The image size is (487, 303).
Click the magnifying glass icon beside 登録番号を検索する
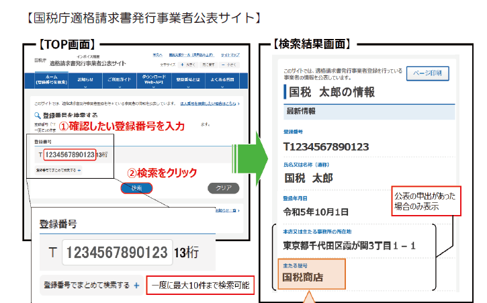coord(37,115)
